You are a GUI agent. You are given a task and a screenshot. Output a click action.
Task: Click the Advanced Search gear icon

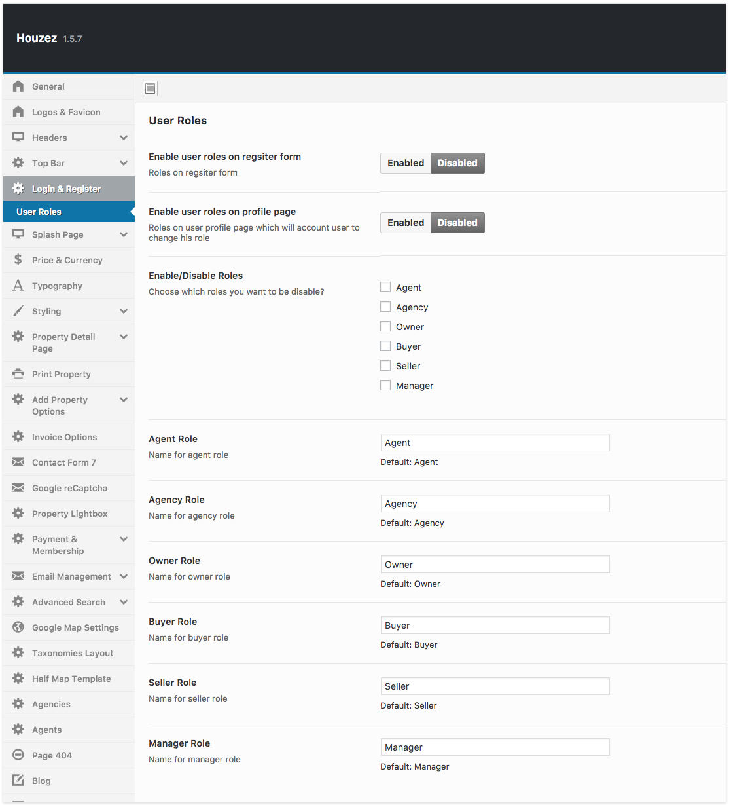18,601
